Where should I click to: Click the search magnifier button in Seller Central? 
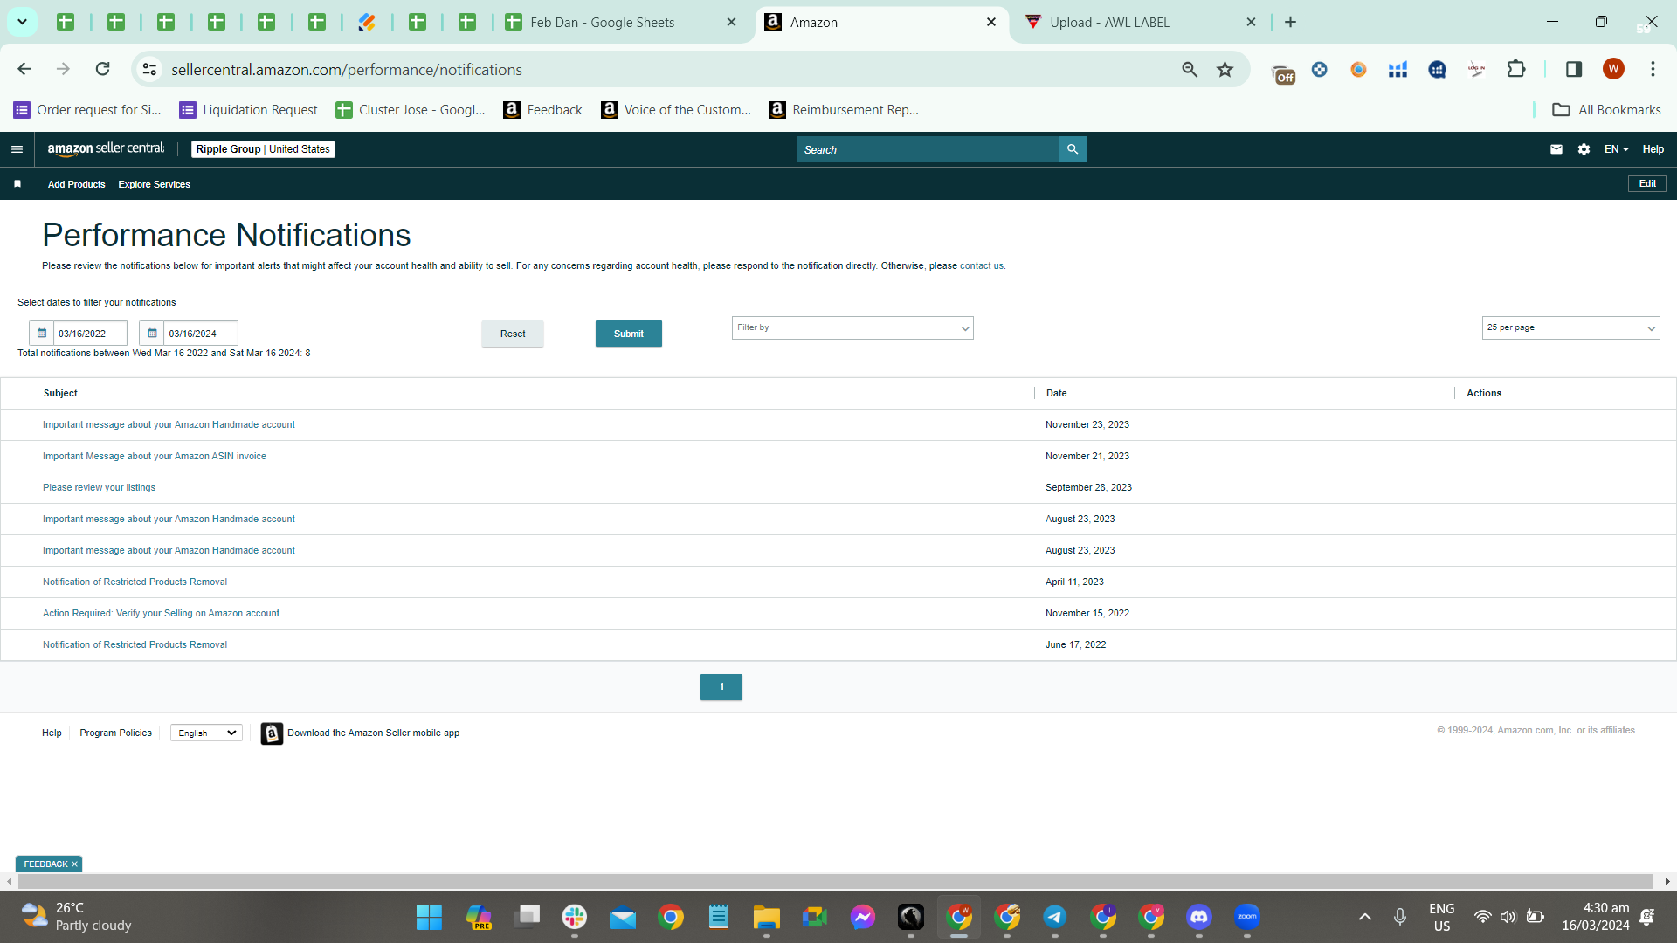click(1073, 149)
